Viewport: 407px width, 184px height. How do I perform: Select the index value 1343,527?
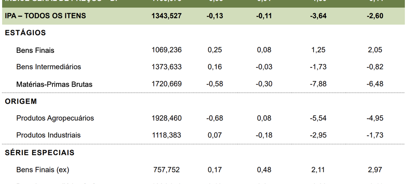point(166,16)
